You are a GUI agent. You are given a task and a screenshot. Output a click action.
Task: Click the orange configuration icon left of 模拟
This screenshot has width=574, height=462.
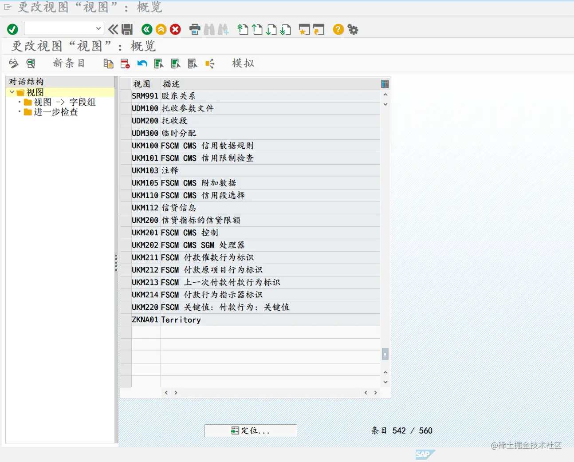point(210,63)
